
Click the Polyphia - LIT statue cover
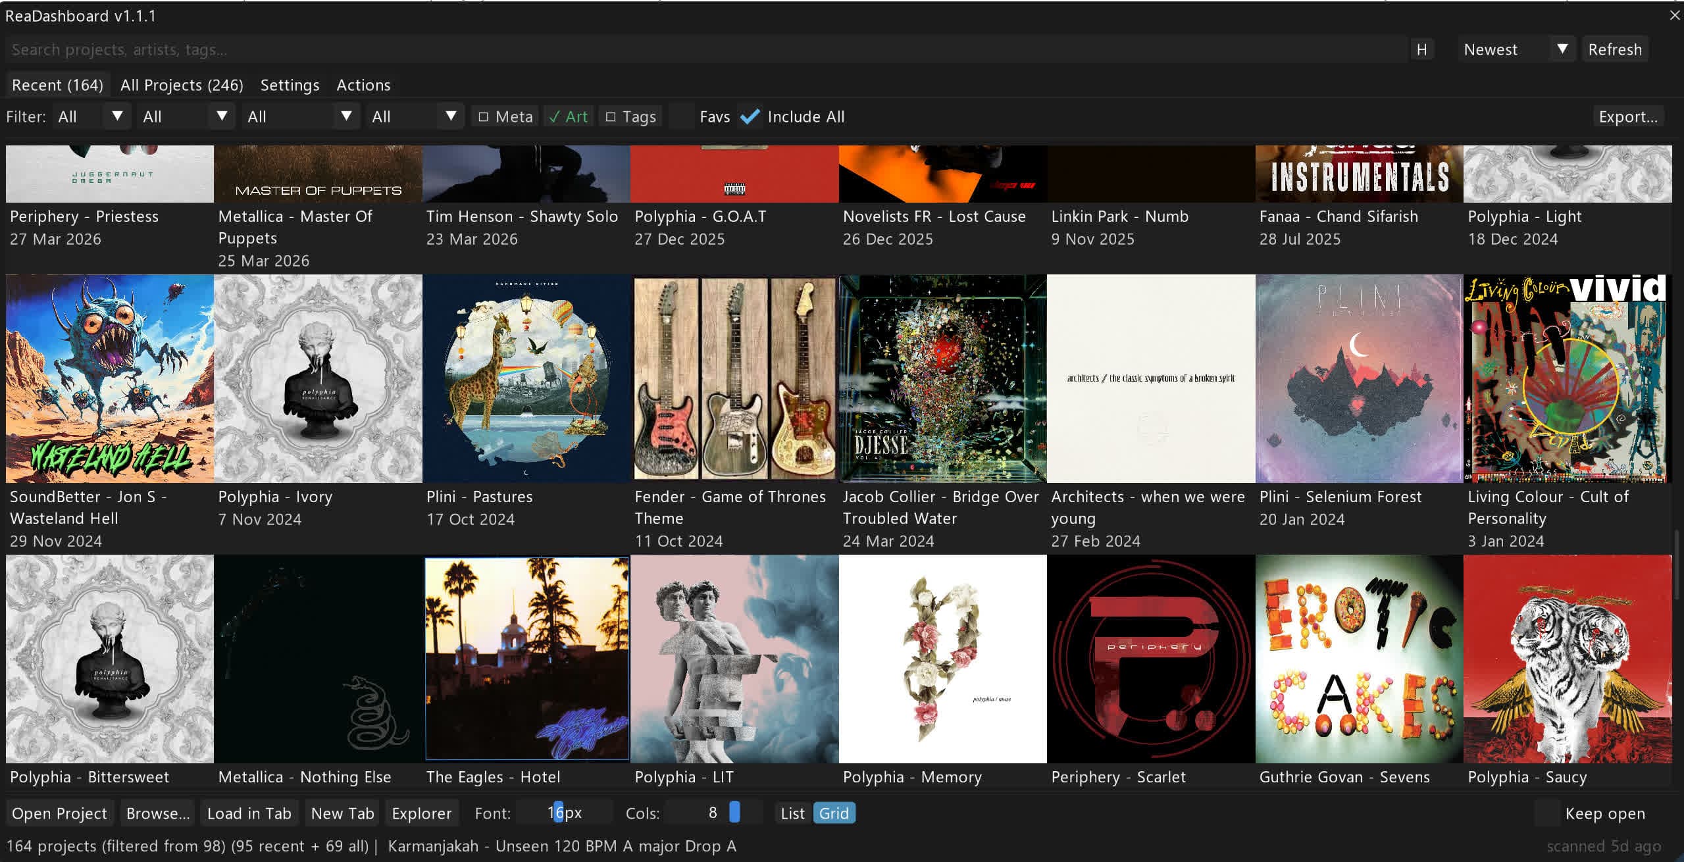tap(734, 659)
